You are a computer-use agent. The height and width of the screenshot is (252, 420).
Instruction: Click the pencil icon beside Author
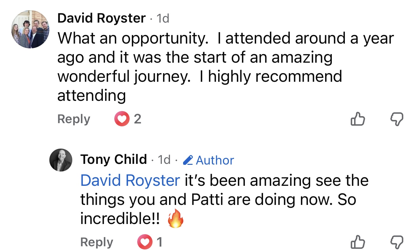pyautogui.click(x=188, y=160)
